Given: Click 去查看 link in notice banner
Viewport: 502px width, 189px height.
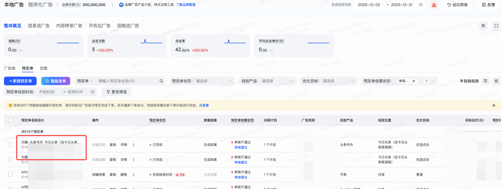Looking at the screenshot, I should click(204, 105).
